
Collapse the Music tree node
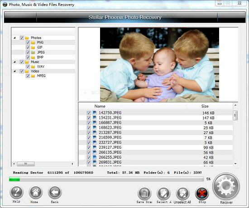click(x=14, y=62)
